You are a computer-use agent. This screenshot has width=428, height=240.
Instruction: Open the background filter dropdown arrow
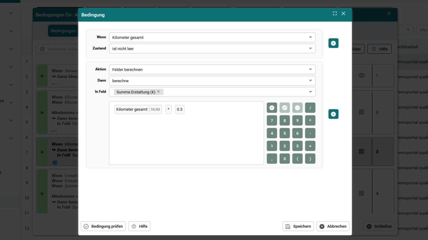point(408,30)
